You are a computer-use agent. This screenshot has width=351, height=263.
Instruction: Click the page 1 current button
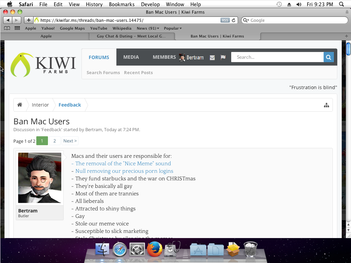(x=42, y=141)
